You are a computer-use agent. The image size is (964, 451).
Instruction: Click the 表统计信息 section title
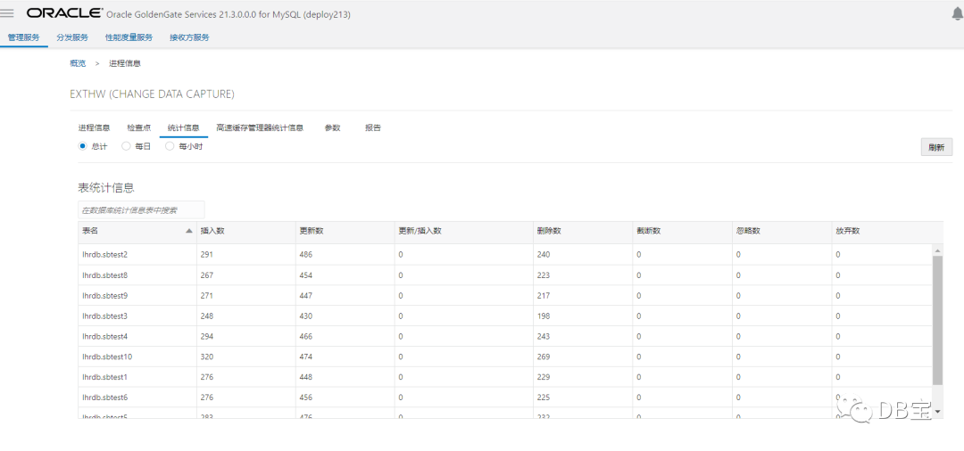pos(105,188)
